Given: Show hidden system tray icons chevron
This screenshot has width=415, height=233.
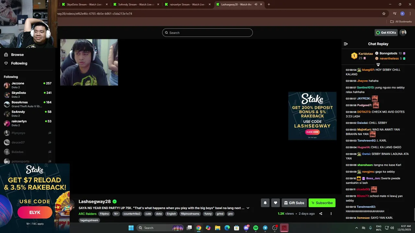Looking at the screenshot, I should click(x=357, y=228).
